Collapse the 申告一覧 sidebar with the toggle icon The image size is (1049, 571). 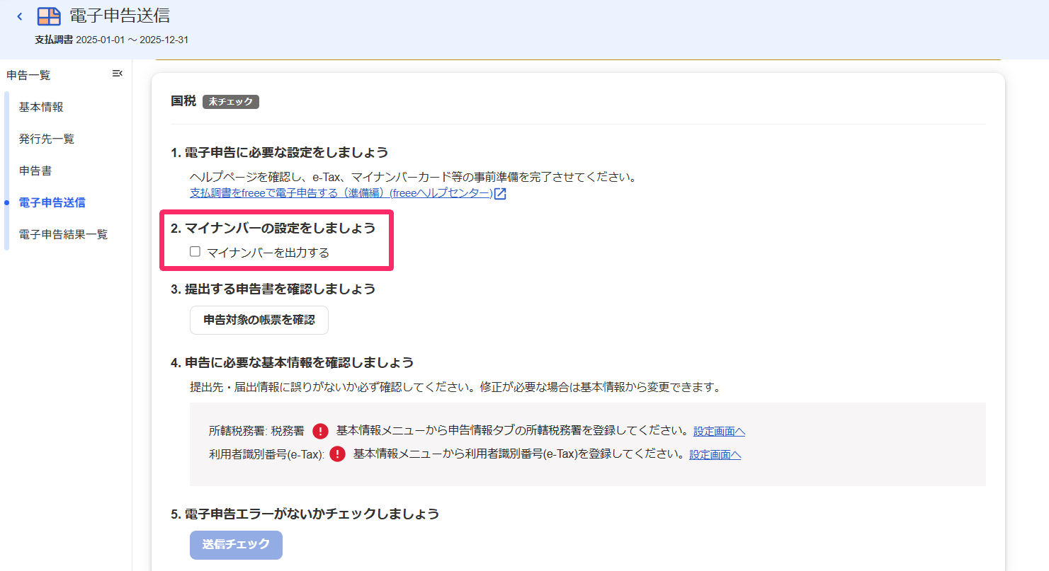(x=118, y=74)
